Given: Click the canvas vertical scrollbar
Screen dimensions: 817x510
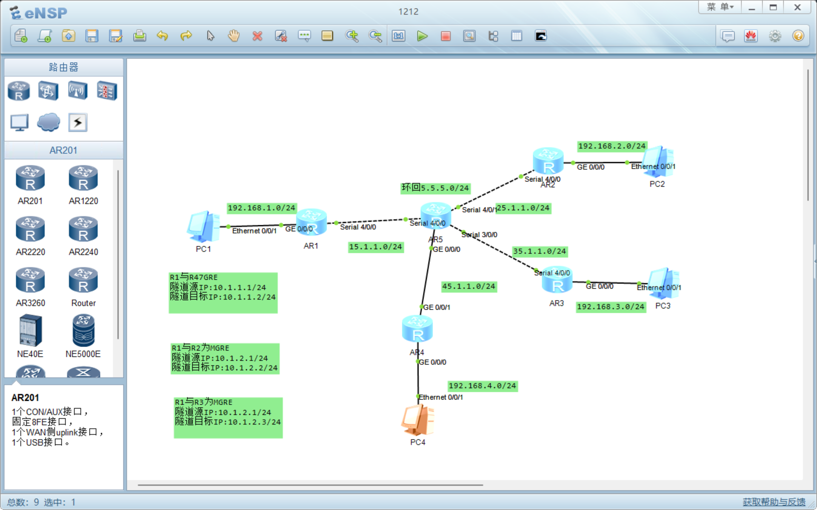Looking at the screenshot, I should [x=808, y=135].
